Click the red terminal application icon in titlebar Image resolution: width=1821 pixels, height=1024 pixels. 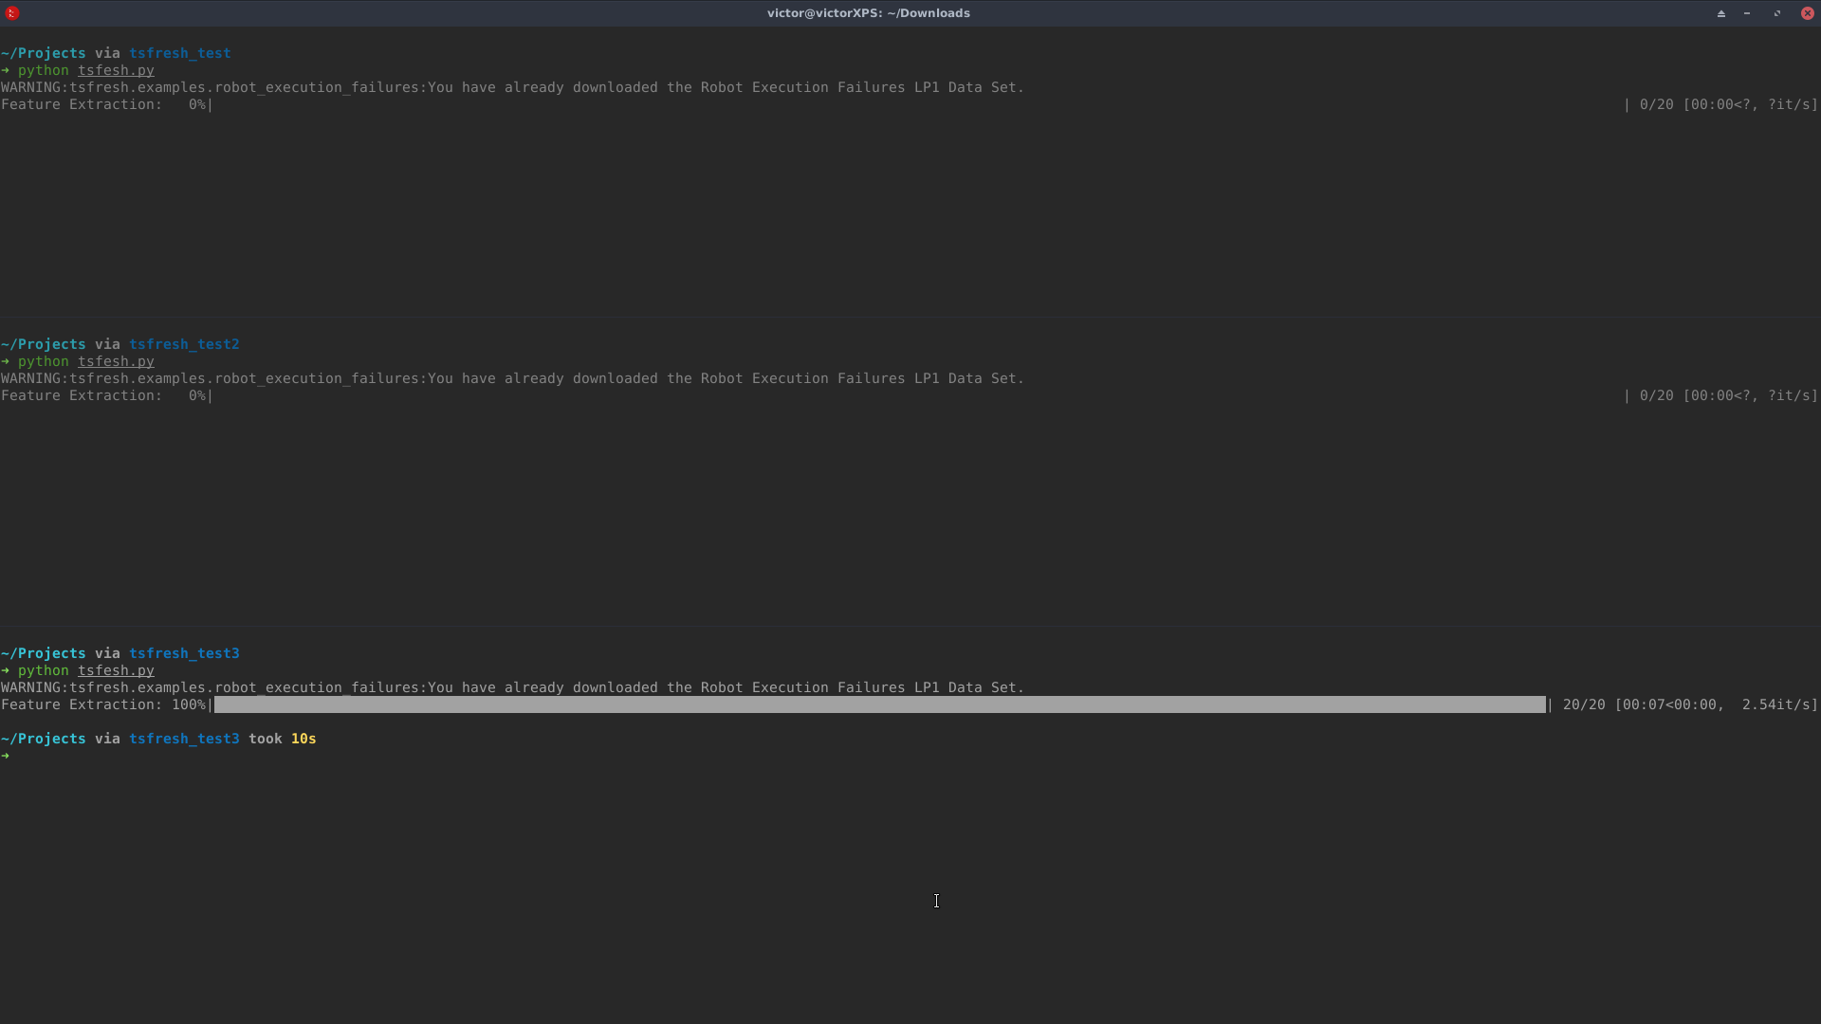point(13,13)
